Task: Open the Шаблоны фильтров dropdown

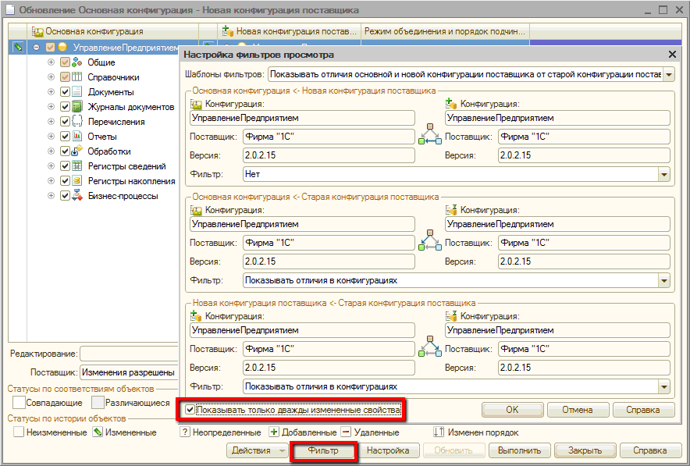Action: (668, 75)
